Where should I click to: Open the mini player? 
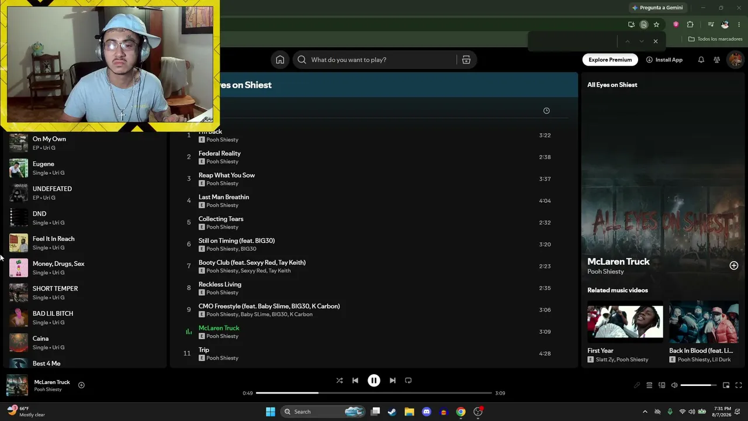[726, 385]
